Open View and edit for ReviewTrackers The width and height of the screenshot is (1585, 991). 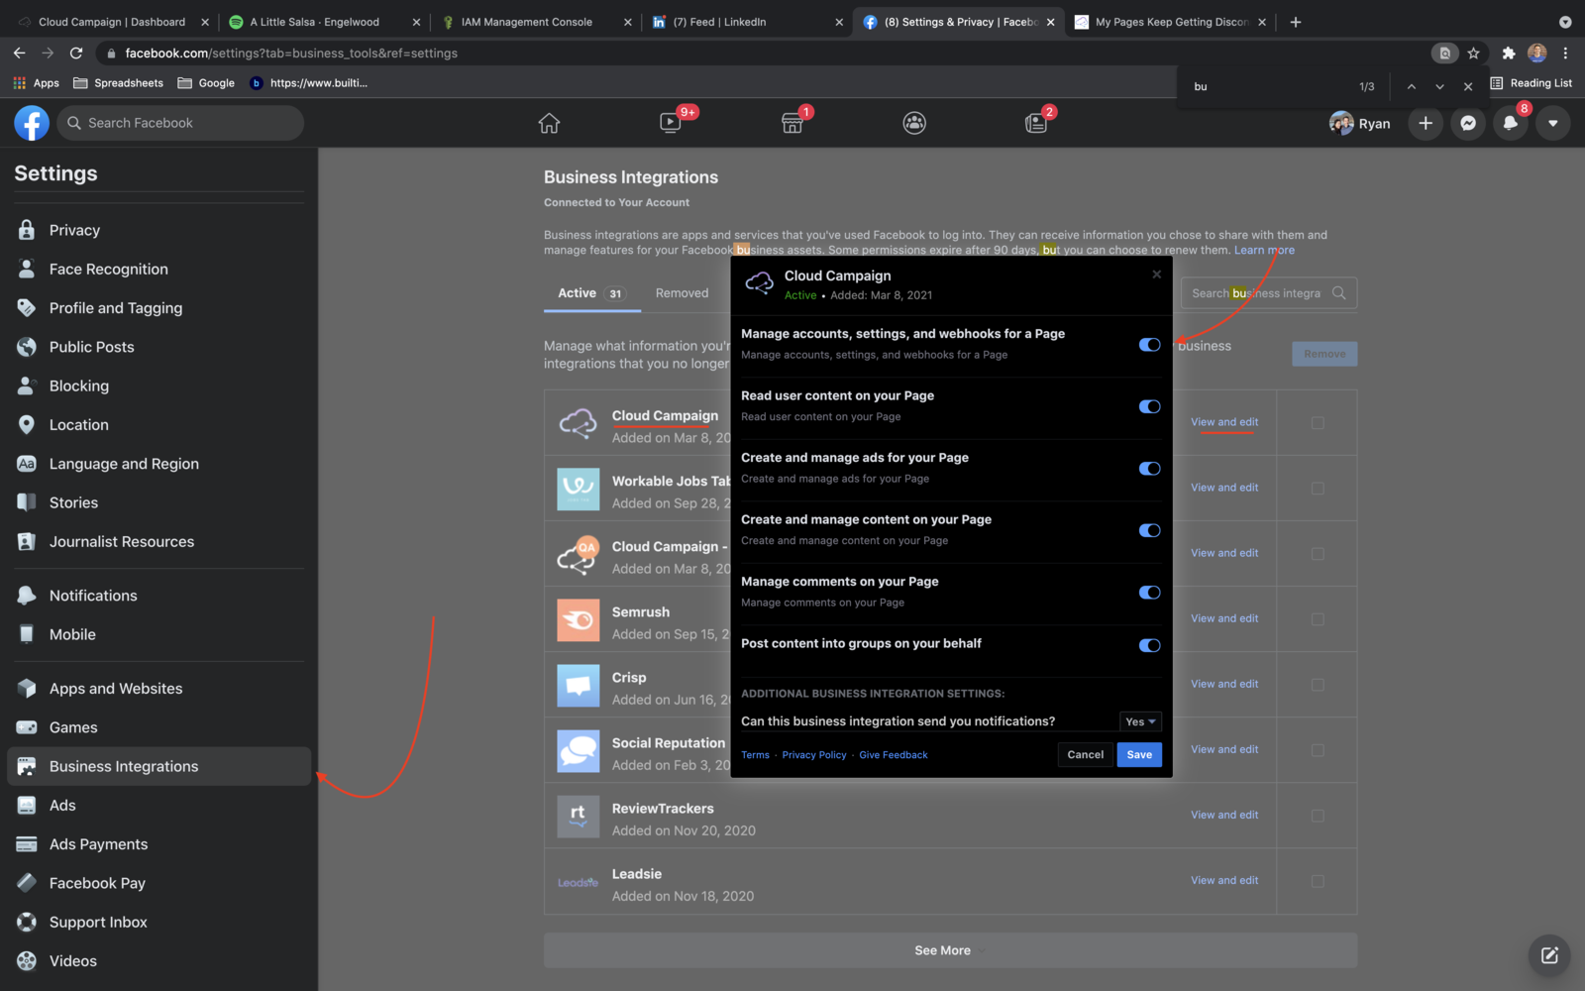point(1224,815)
